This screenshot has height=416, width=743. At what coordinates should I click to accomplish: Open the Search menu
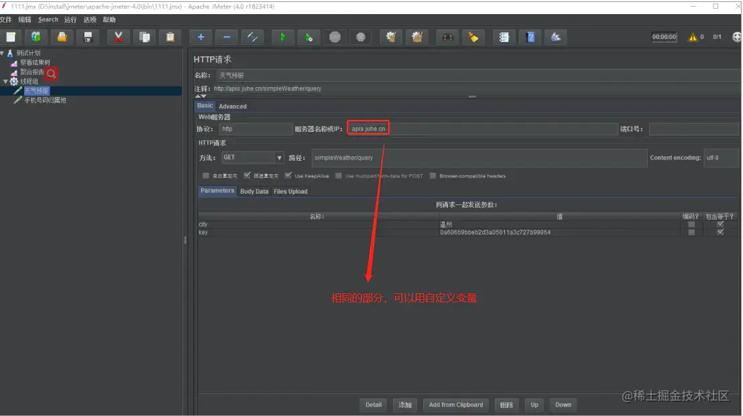(48, 20)
